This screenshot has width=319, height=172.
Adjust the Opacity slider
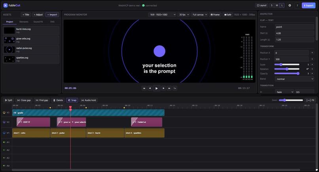point(287,73)
